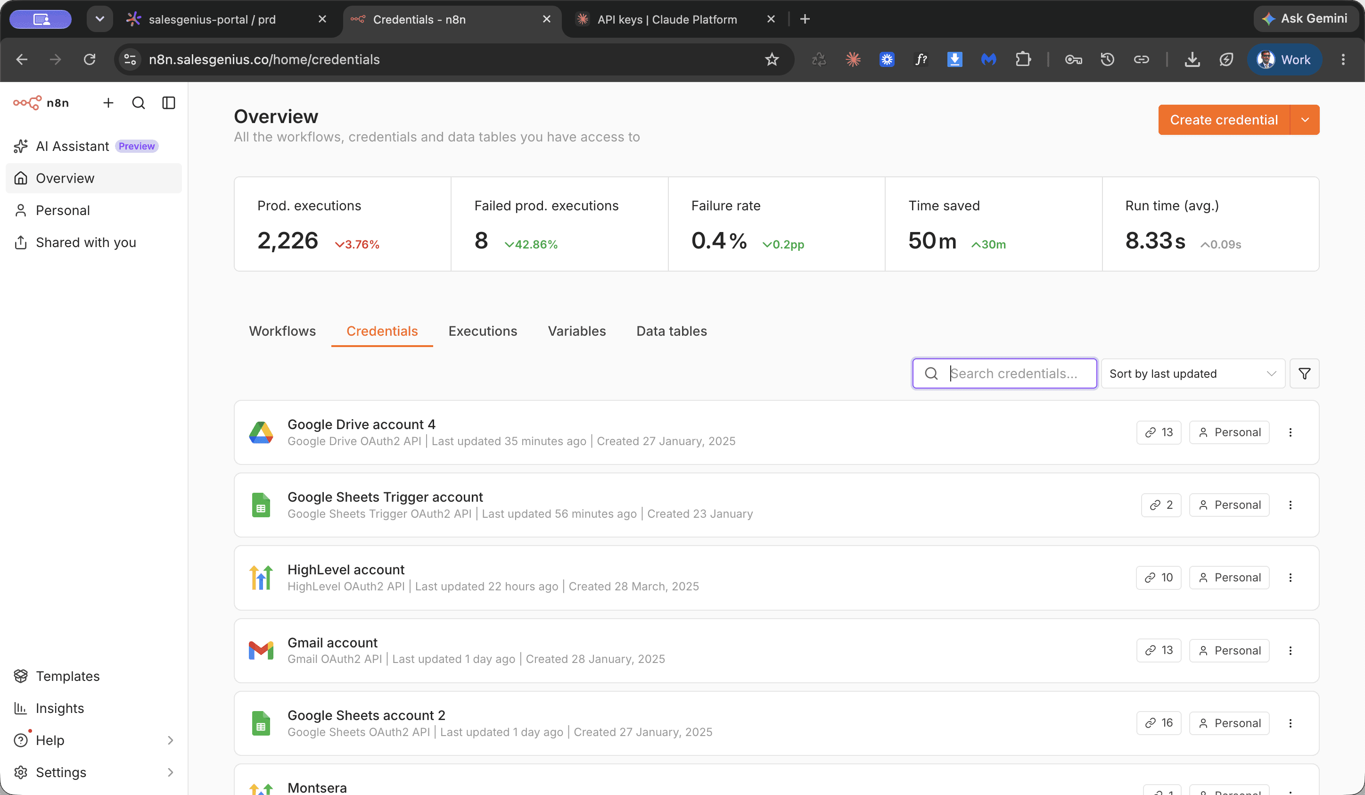
Task: Open the tab search dropdown in Chrome
Action: click(99, 19)
